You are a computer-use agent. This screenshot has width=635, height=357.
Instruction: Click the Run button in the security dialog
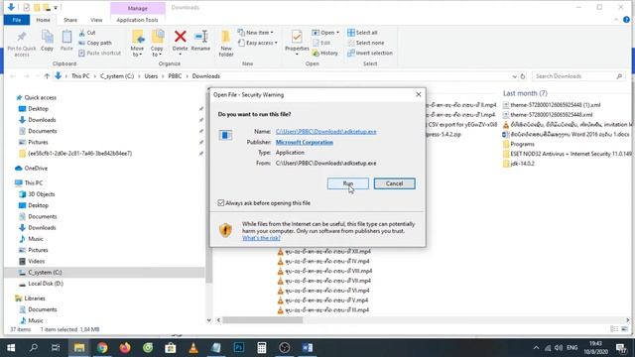[348, 183]
